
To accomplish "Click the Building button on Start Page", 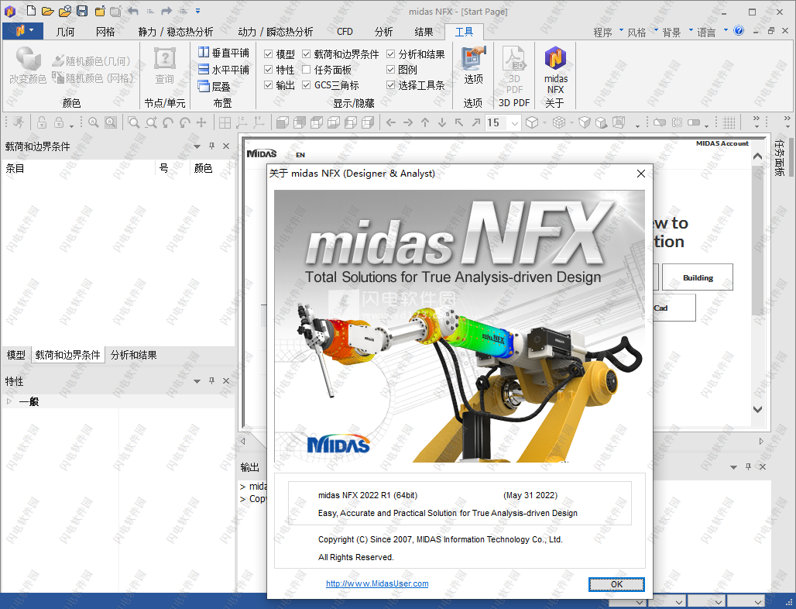I will (698, 277).
